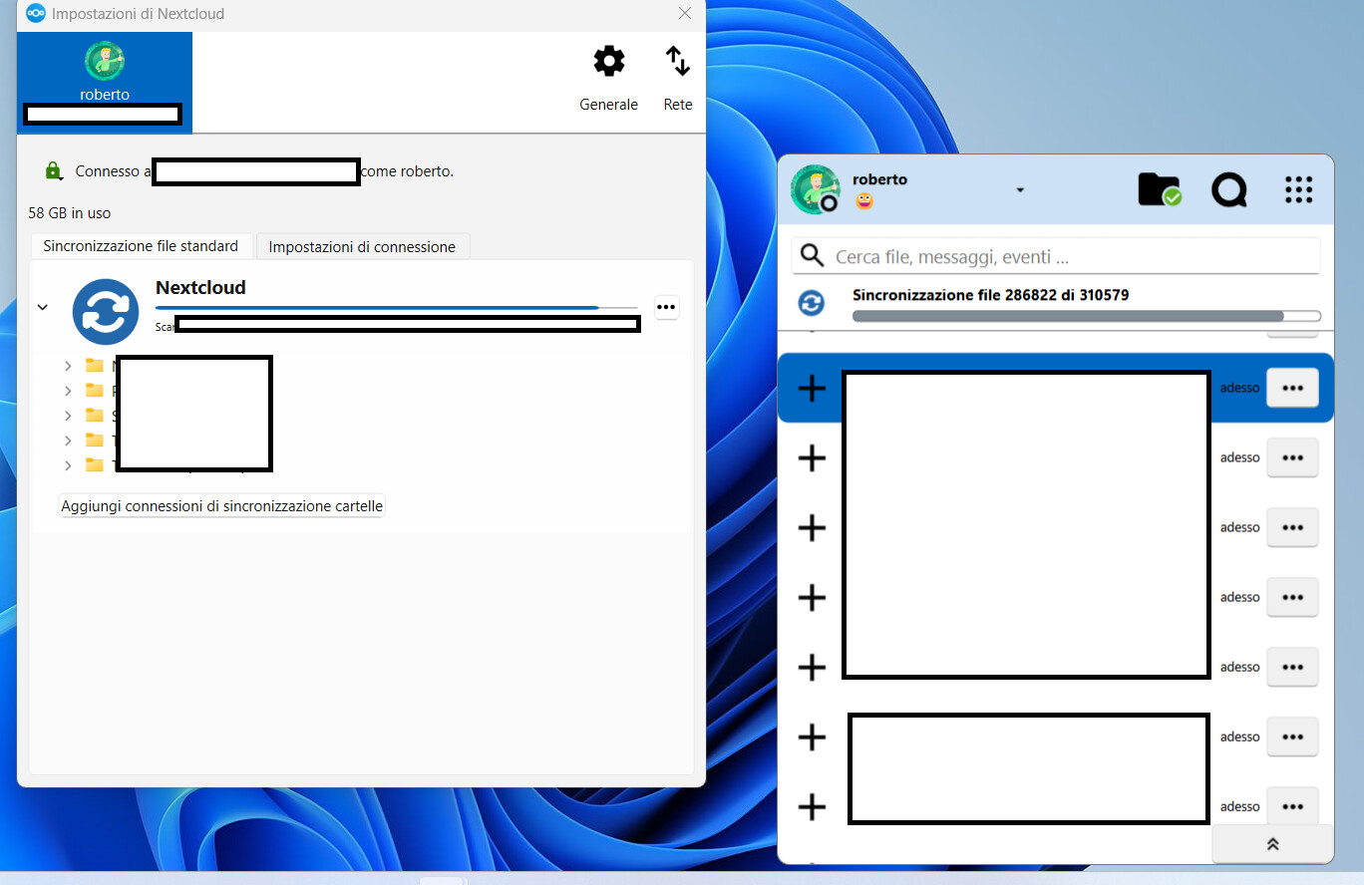
Task: Expand the first folder in tree
Action: click(x=68, y=366)
